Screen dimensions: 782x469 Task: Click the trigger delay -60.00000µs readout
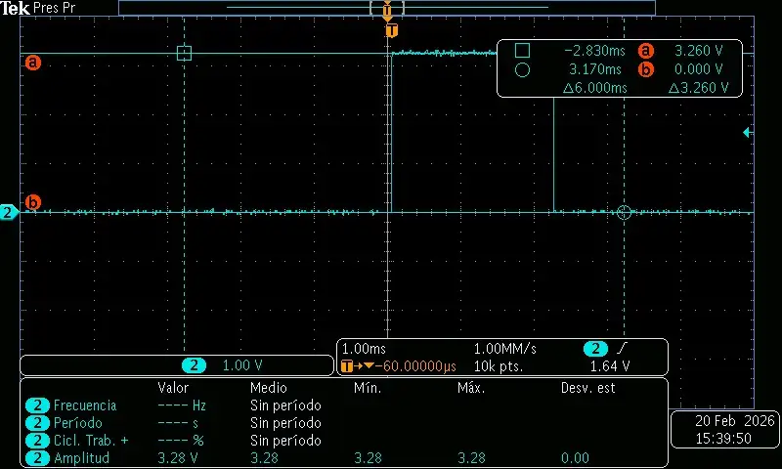click(x=415, y=366)
